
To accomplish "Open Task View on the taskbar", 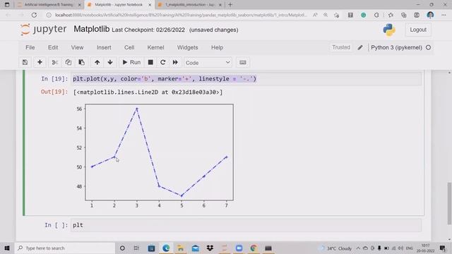I will click(x=136, y=248).
